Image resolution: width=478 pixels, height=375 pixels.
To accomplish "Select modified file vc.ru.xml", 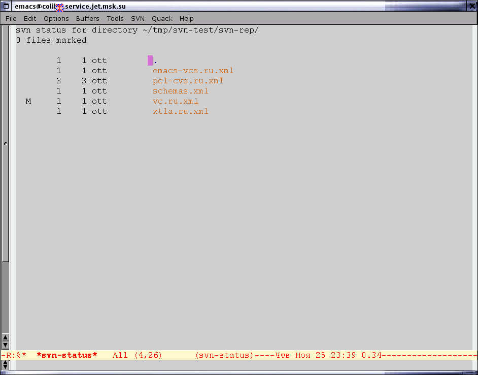I will point(175,101).
